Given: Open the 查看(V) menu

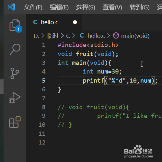Looking at the screenshot, I should point(112,7).
